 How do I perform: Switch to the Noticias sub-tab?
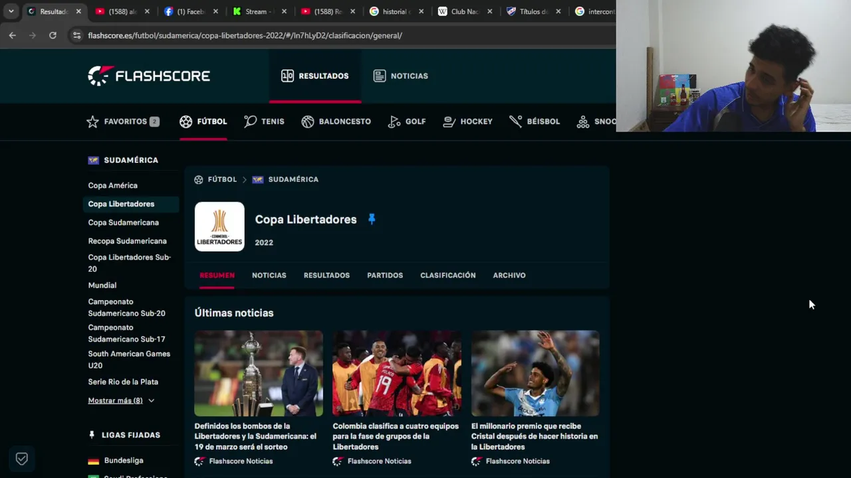269,275
